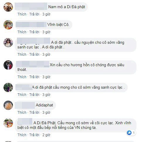Click 'Trả lời' under 'cầu mong cho cô sớm vãng sanh'

click(34, 95)
